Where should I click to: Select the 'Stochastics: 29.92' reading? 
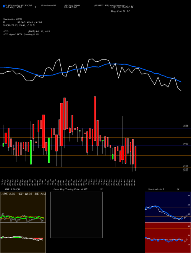coord(13,20)
